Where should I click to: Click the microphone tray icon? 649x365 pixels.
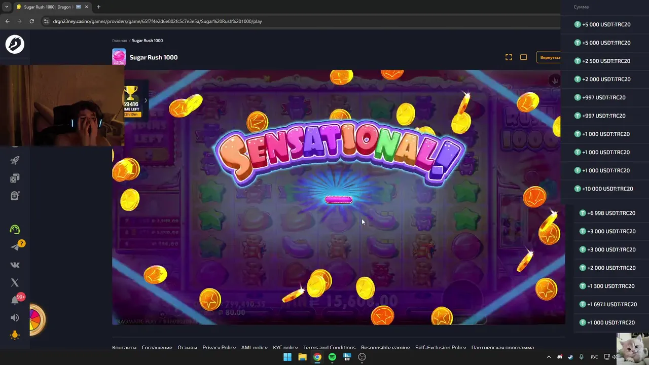point(581,357)
